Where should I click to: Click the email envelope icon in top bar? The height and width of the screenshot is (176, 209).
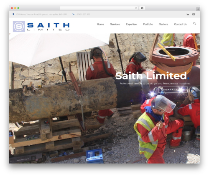[194, 14]
